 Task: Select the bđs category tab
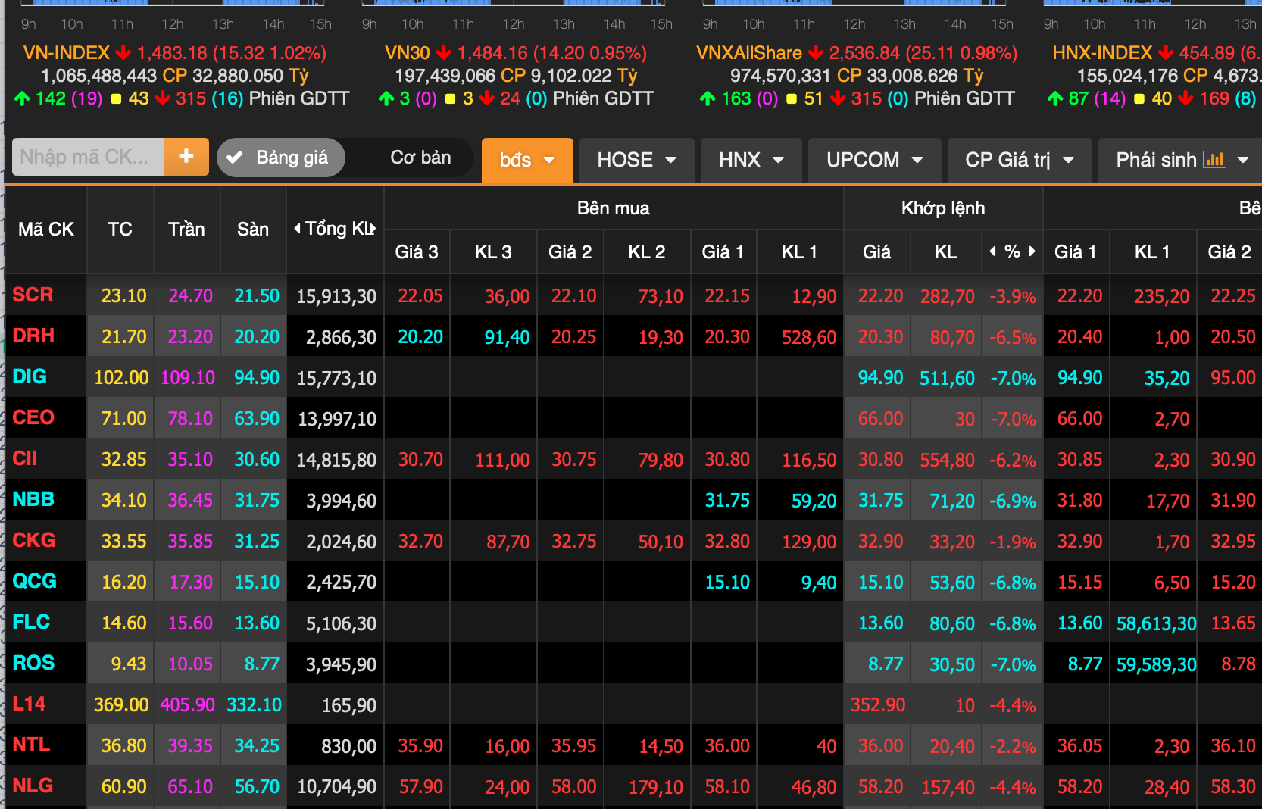(x=526, y=160)
